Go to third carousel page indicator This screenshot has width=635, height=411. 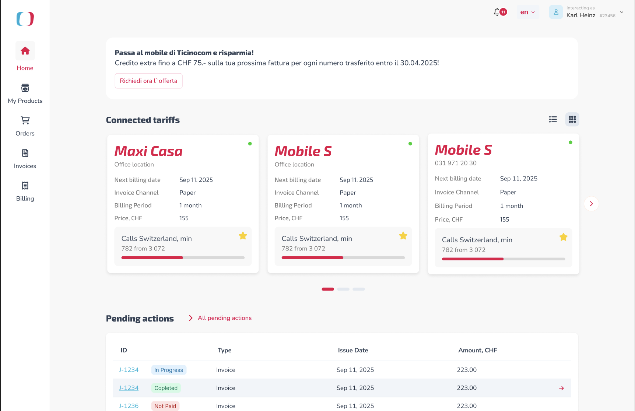click(x=358, y=289)
